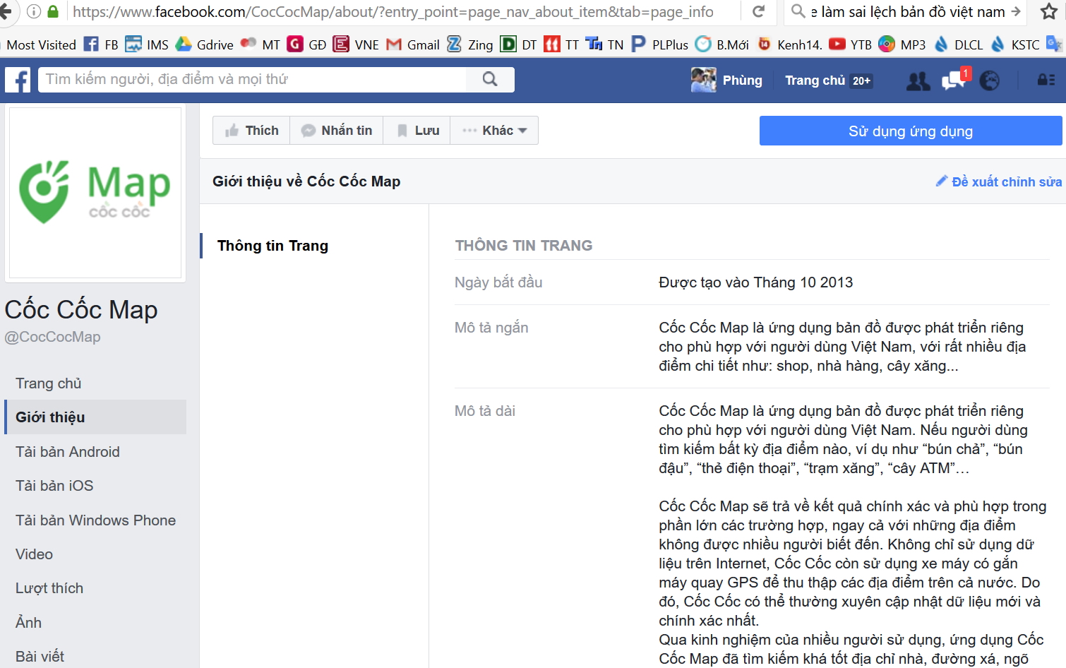
Task: Open the YTB YouTube bookmark
Action: 851,44
